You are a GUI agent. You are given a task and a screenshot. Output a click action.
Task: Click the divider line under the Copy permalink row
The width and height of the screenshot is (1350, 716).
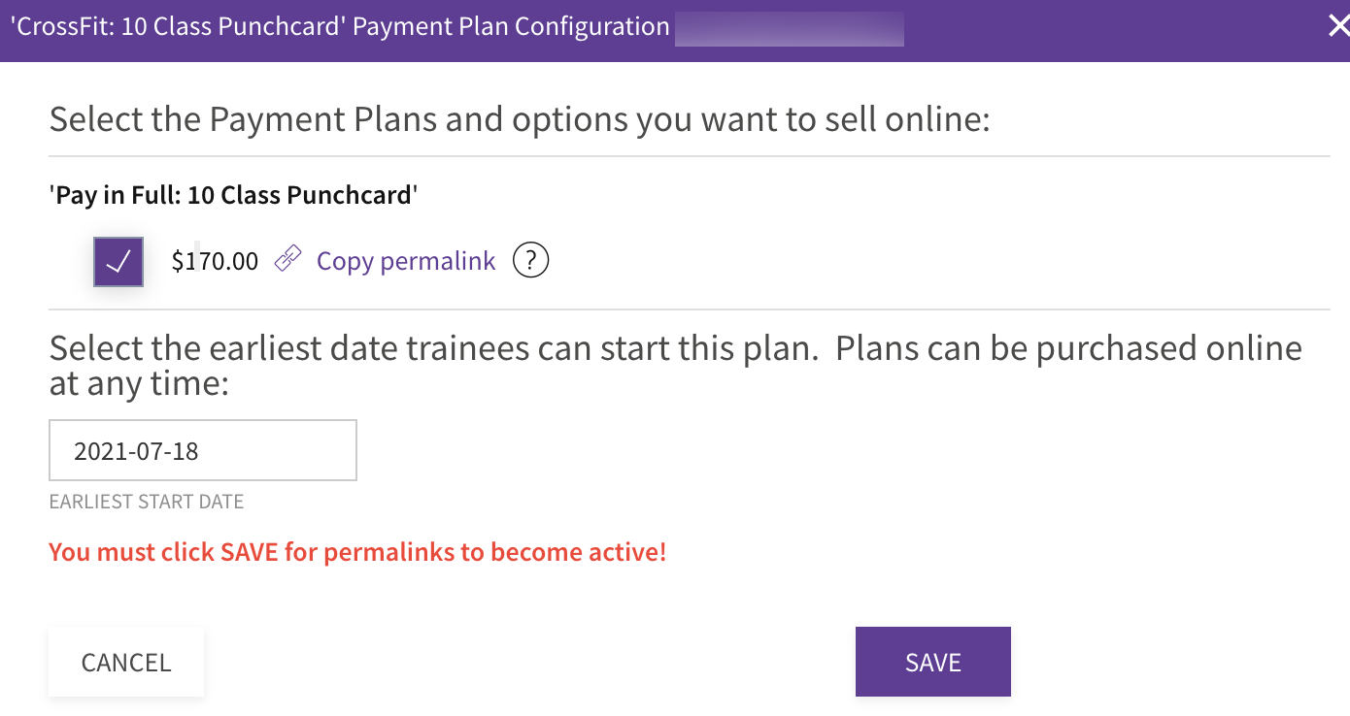pyautogui.click(x=689, y=310)
